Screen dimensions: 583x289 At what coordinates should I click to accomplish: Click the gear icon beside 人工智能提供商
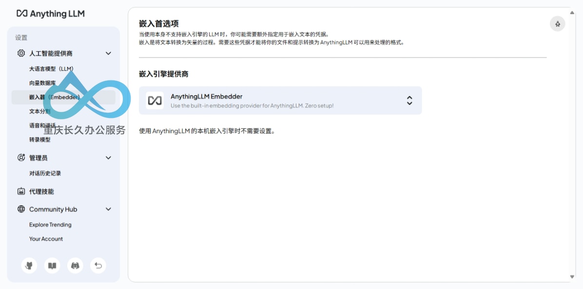coord(21,53)
